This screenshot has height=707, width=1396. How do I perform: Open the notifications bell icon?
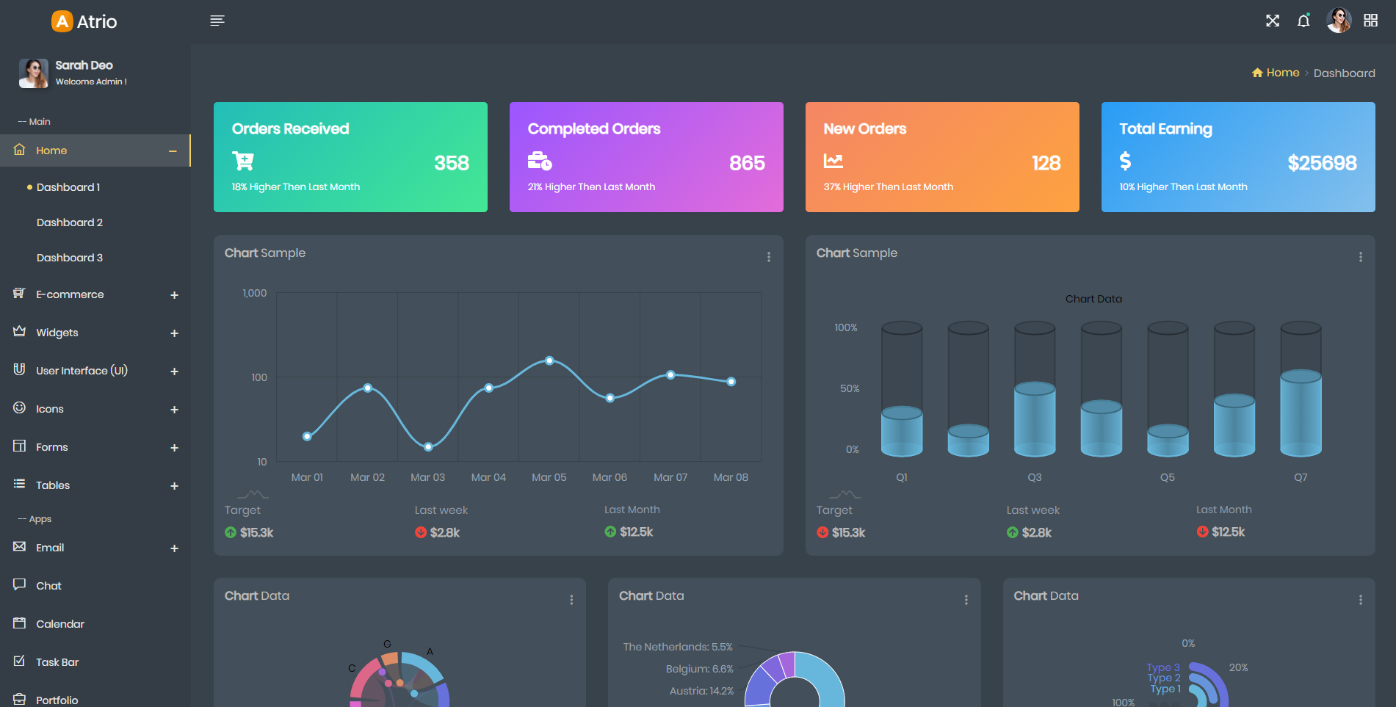1303,21
